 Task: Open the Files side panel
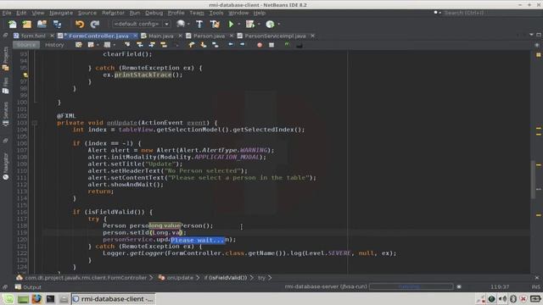click(6, 86)
